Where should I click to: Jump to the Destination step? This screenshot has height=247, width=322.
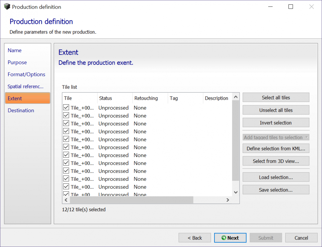pyautogui.click(x=21, y=110)
